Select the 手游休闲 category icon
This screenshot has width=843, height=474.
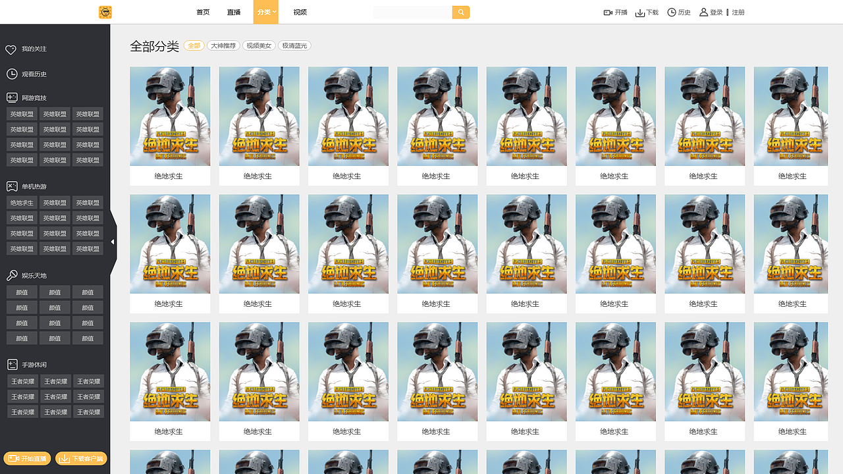click(12, 364)
